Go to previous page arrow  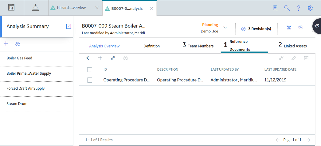click(x=278, y=140)
